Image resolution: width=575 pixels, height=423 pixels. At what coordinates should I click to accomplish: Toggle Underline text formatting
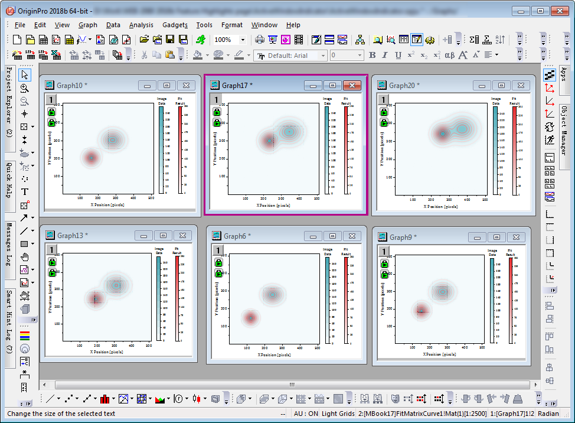tap(398, 55)
